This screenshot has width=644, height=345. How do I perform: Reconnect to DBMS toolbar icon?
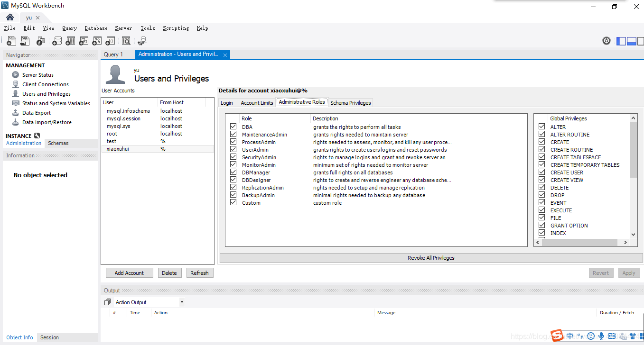[x=142, y=41]
